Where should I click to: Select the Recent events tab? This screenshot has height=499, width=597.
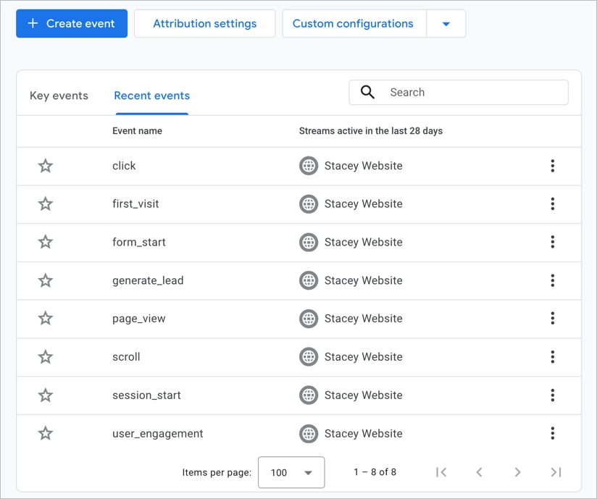tap(151, 96)
